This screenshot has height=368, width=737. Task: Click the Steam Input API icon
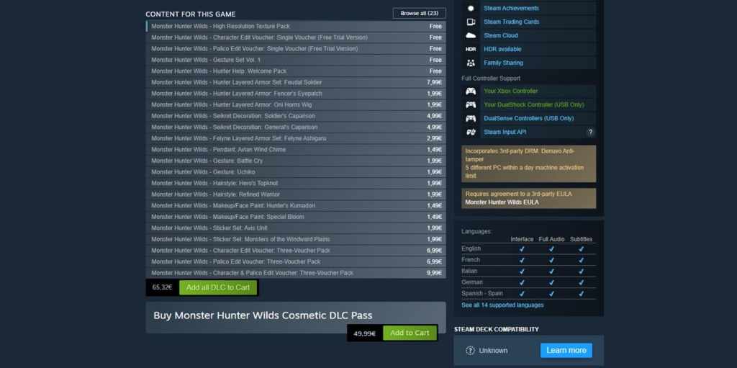[x=471, y=133]
